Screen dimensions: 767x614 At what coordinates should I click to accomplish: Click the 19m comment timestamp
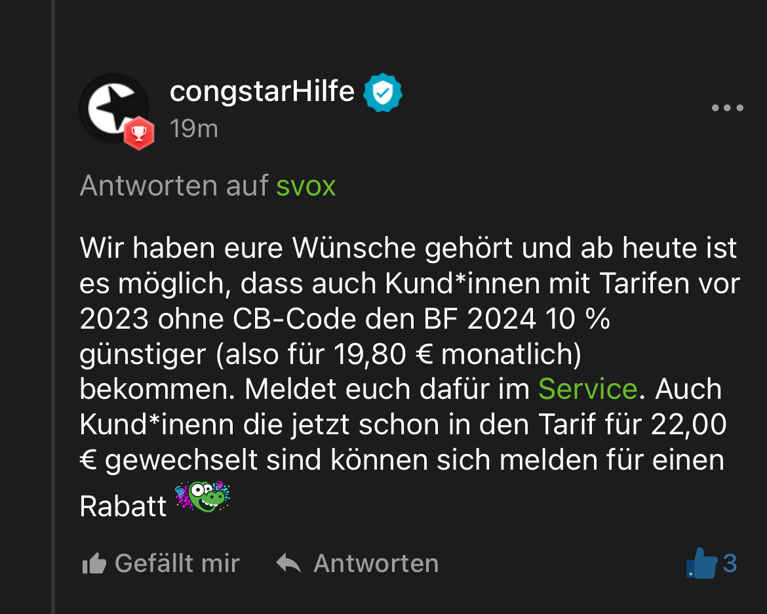[x=193, y=129]
